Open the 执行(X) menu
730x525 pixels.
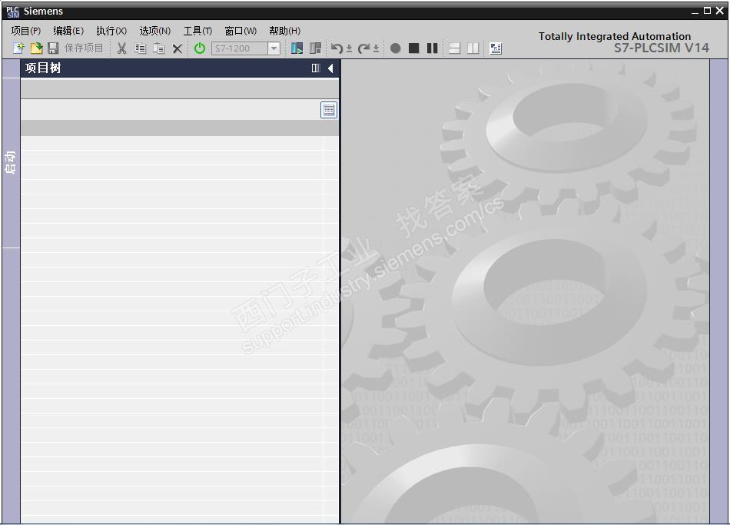pos(111,31)
